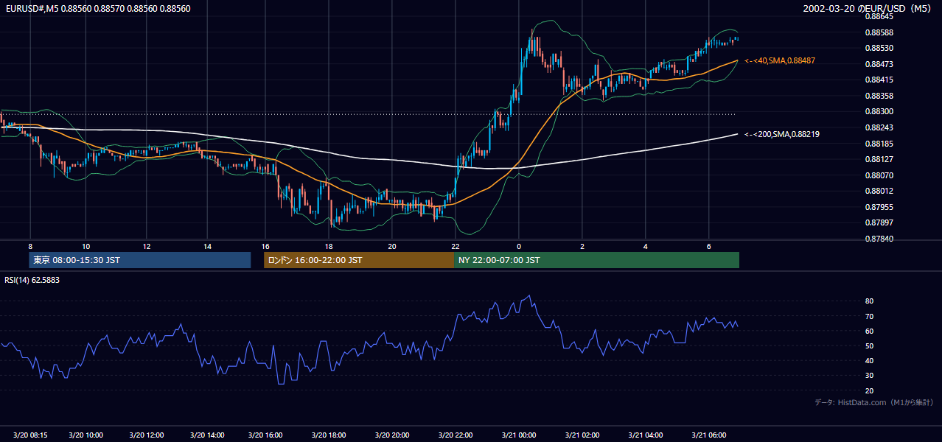Click hour label 0 under the price chart
This screenshot has width=942, height=442.
click(x=519, y=246)
